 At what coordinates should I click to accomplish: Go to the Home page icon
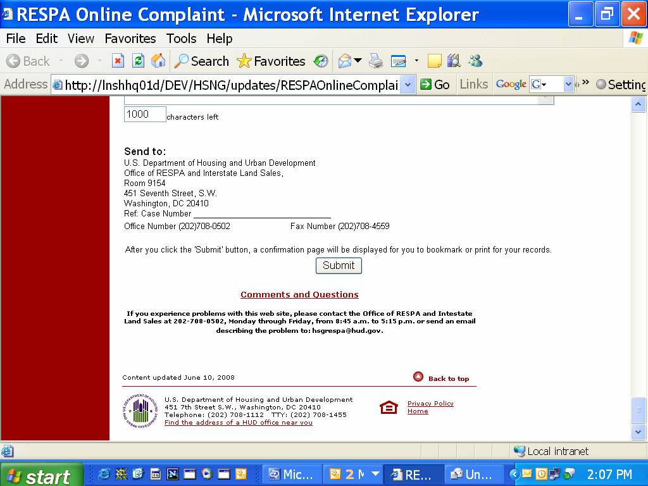(158, 61)
